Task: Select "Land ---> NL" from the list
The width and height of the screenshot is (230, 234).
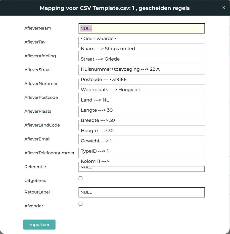Action: pos(94,100)
